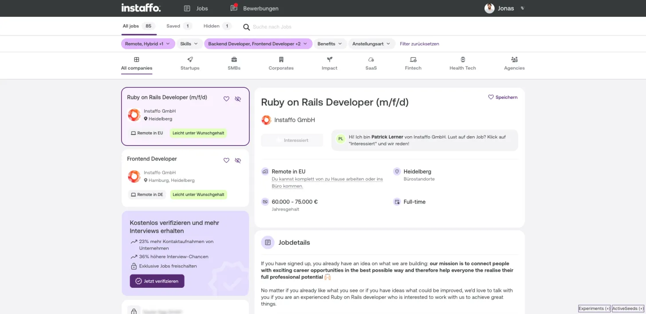Click the small icon beside Jonas

522,8
